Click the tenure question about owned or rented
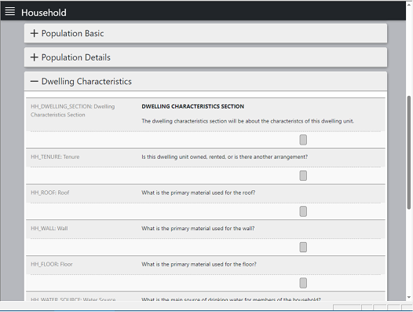Image resolution: width=413 pixels, height=312 pixels. (225, 157)
